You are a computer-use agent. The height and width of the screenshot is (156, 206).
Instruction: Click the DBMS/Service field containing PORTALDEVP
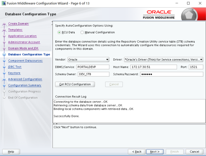[93, 67]
